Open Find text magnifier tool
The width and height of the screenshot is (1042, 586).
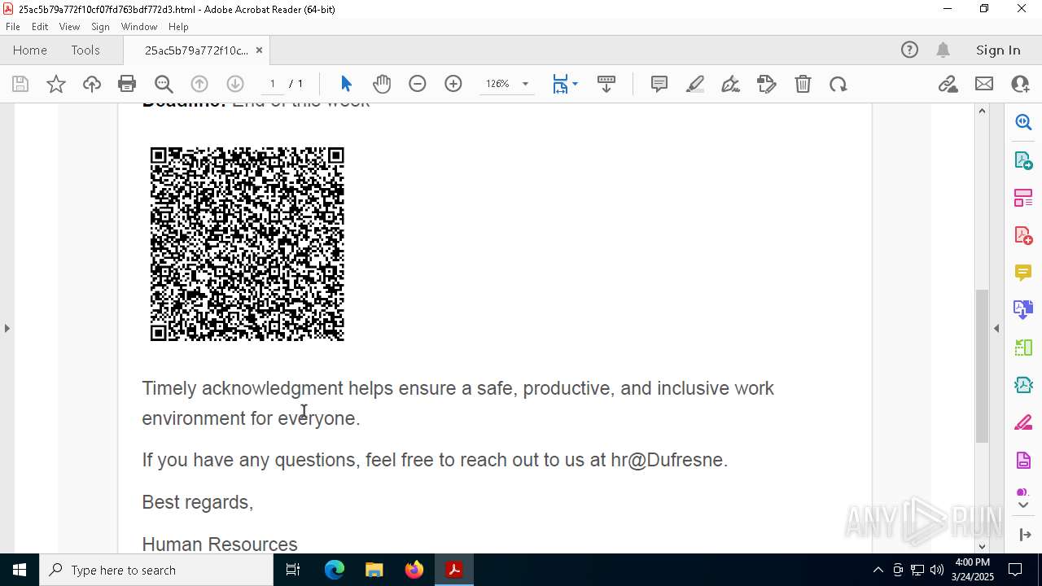point(164,84)
